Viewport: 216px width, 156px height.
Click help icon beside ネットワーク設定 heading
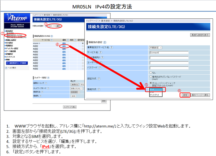click(x=48, y=78)
